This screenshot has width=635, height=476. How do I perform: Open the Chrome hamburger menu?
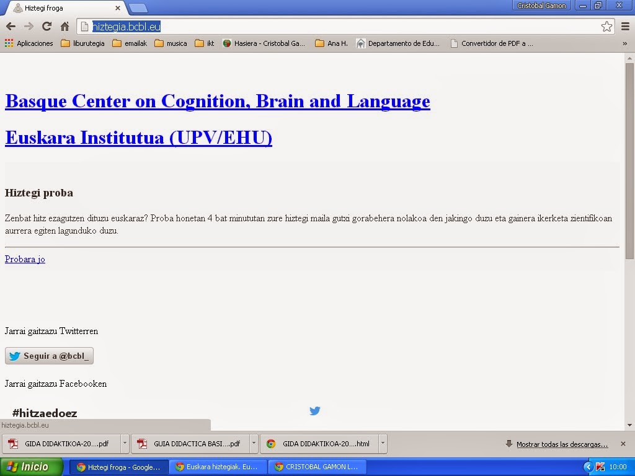tap(625, 27)
